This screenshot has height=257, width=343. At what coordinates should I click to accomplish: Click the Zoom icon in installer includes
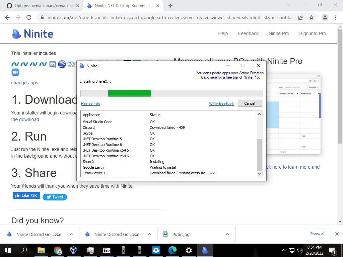[x=15, y=72]
